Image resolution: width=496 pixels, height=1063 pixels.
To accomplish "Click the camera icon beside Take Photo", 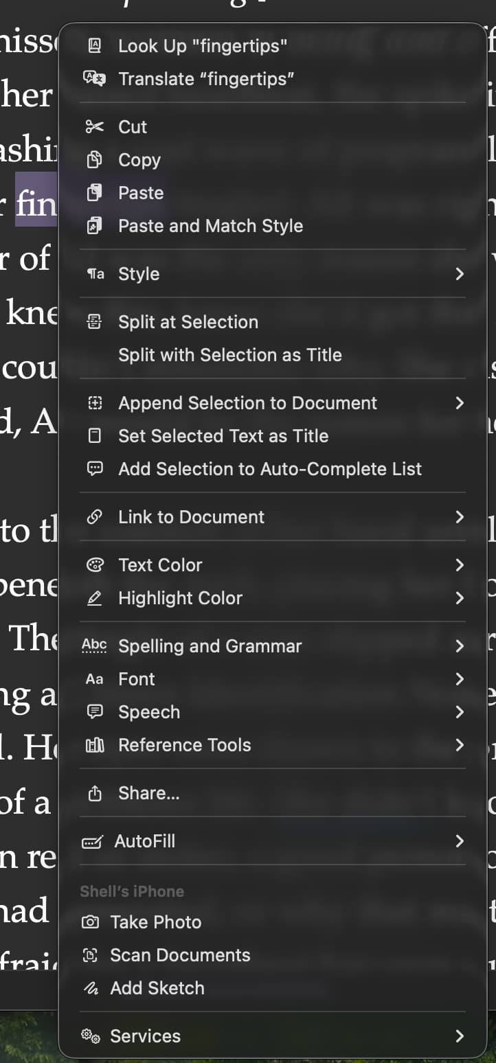I will [x=90, y=922].
